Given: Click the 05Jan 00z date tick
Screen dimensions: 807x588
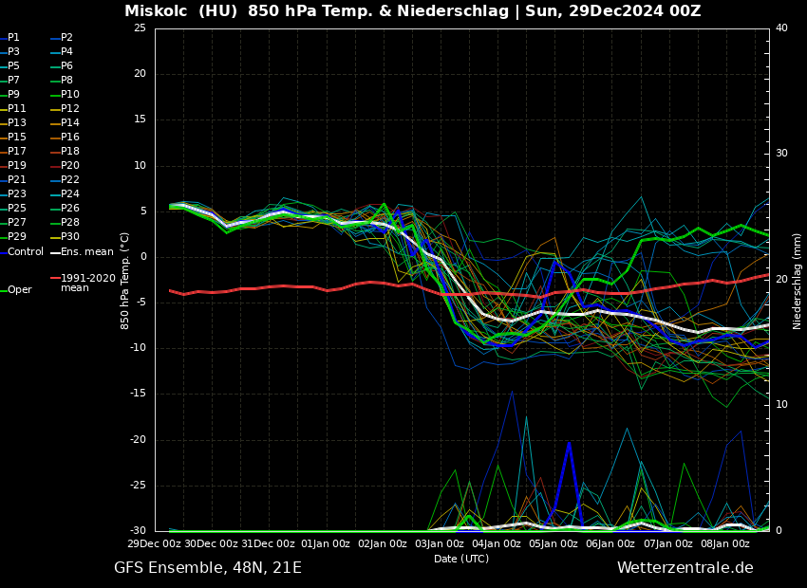Looking at the screenshot, I should click(554, 544).
